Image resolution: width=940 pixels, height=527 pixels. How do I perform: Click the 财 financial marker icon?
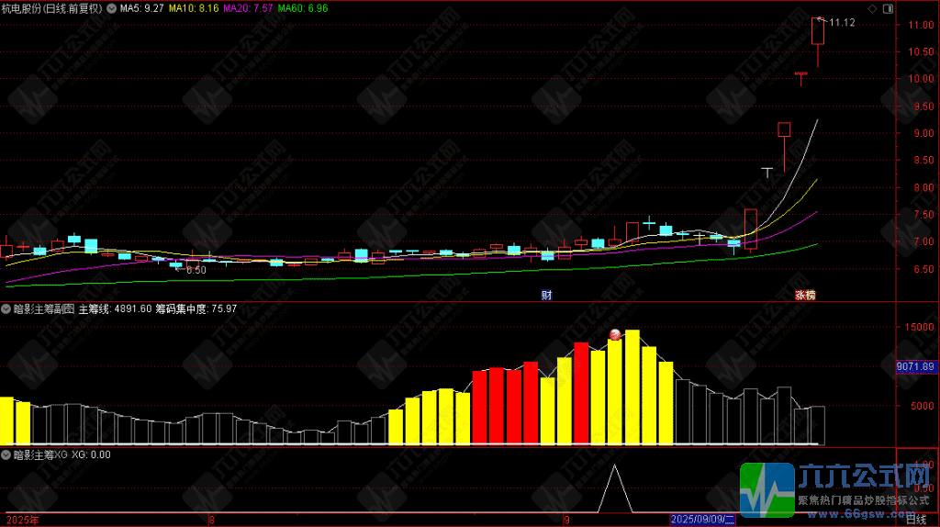tap(546, 295)
